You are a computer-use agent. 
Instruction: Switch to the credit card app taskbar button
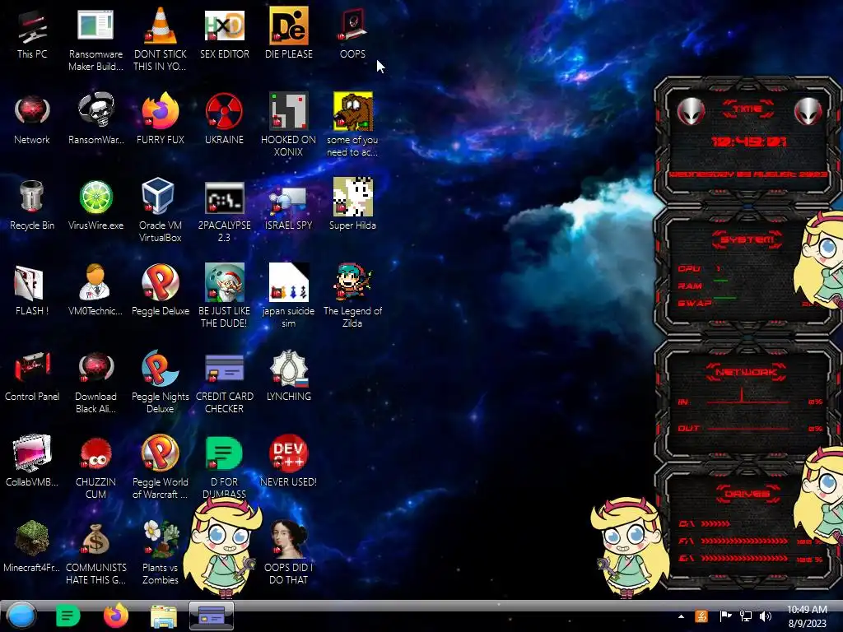click(212, 616)
